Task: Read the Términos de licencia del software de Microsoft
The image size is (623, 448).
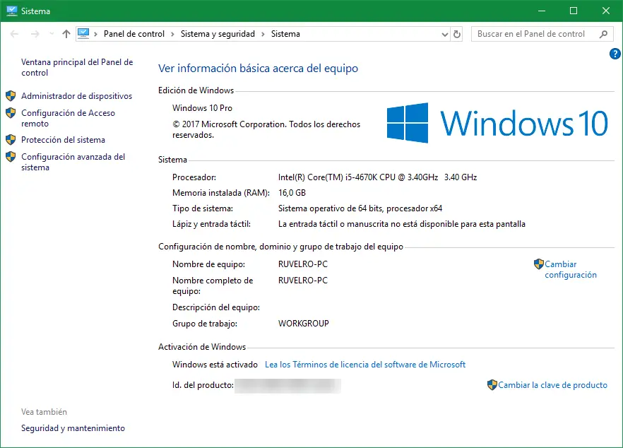Action: pyautogui.click(x=365, y=365)
